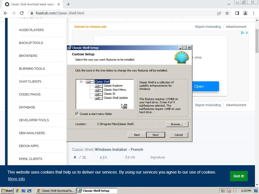Bookmark this page with the star icon

click(x=227, y=13)
